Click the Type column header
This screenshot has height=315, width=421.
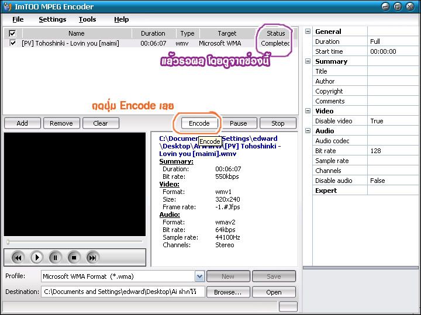[188, 33]
